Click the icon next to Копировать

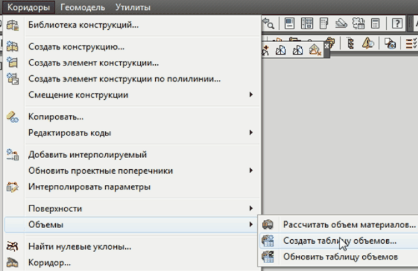pos(13,117)
